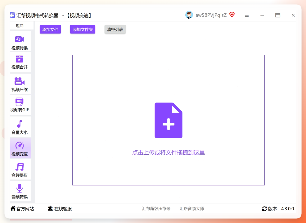
Task: Click the 清空列表 clear list button
Action: click(x=115, y=30)
